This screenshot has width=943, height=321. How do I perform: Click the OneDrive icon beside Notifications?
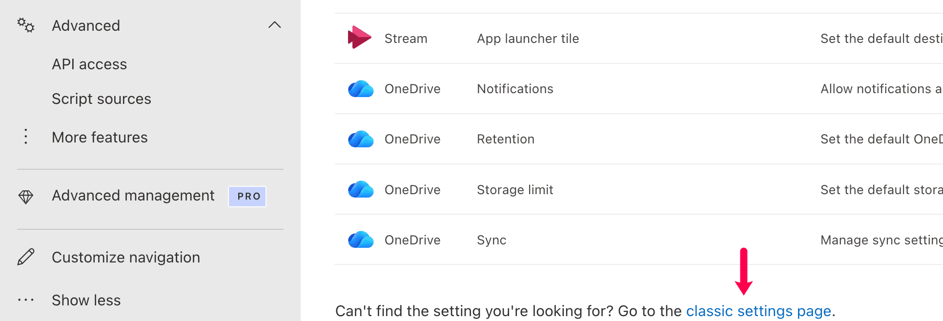pyautogui.click(x=360, y=89)
